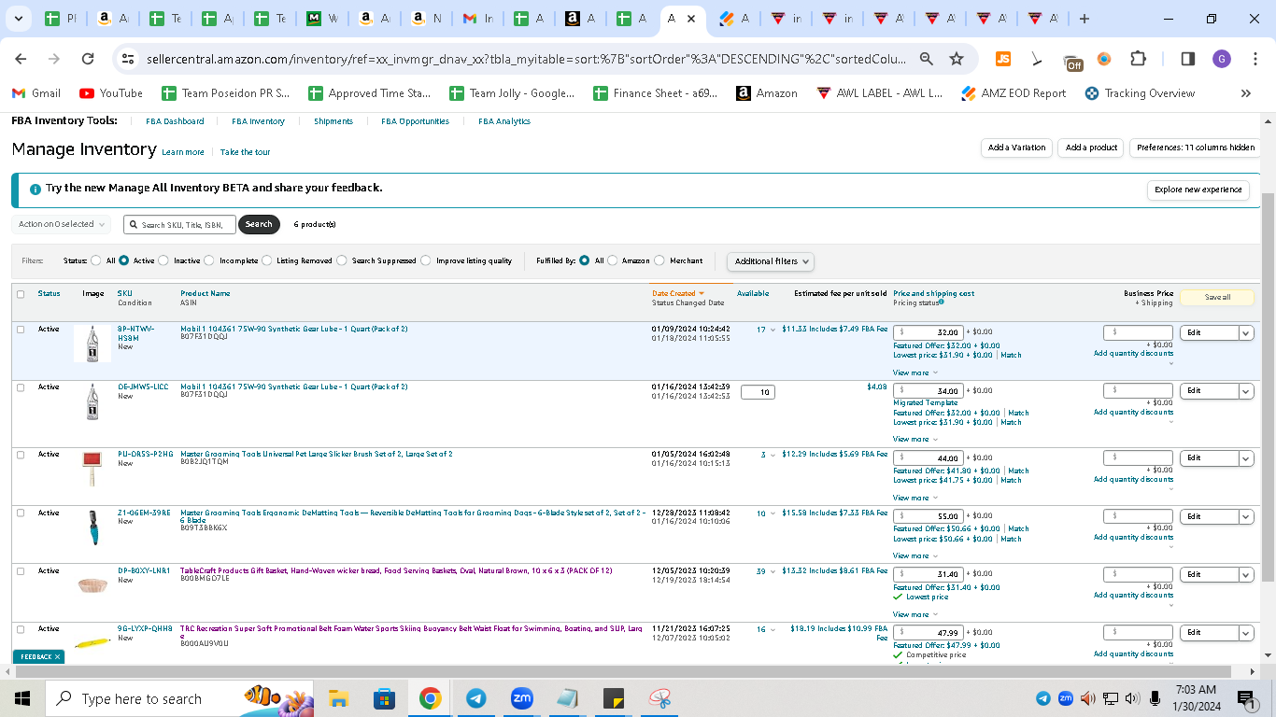Image resolution: width=1276 pixels, height=717 pixels.
Task: Open Edit dropdown arrow for the $44.00 row
Action: (1246, 458)
